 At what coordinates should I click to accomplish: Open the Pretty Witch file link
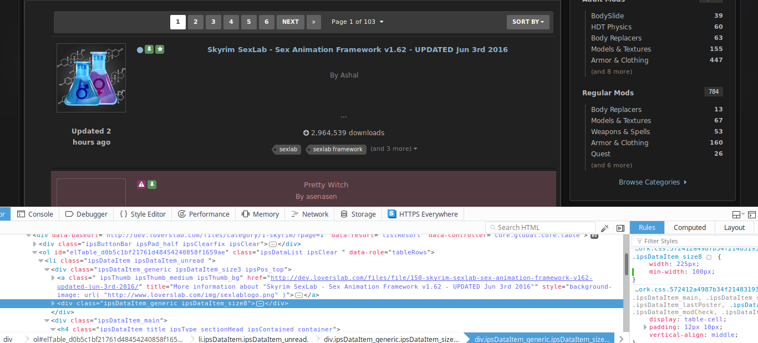click(326, 185)
